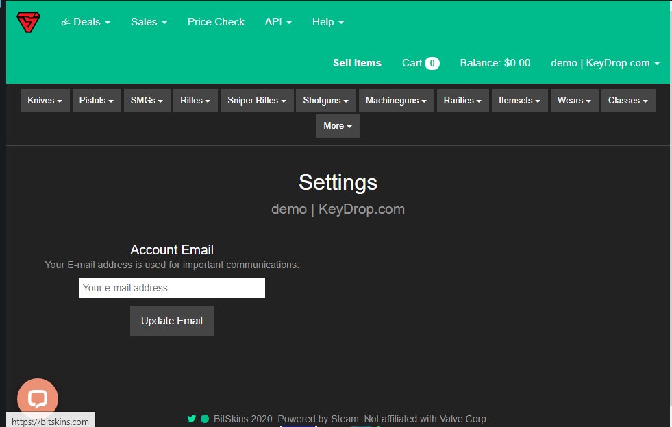
Task: Open the Classes filter menu
Action: [628, 101]
